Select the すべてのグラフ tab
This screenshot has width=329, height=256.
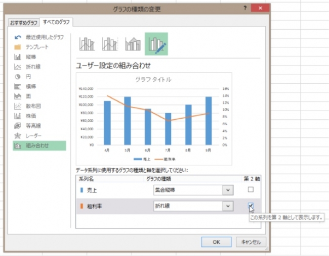57,22
